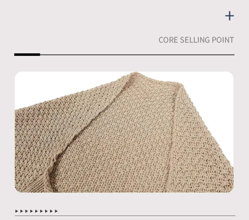The width and height of the screenshot is (249, 220).
Task: Click the middle fifth triangle arrow
Action: click(36, 211)
